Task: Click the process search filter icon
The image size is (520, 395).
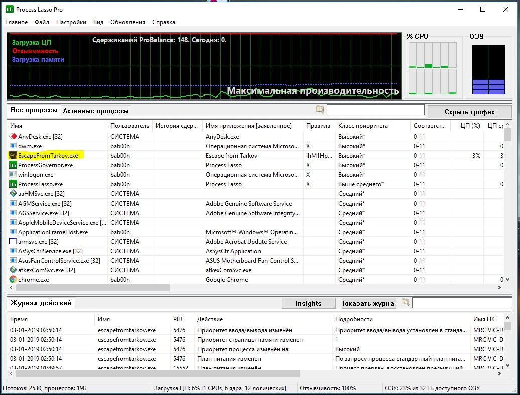Action: coord(320,110)
